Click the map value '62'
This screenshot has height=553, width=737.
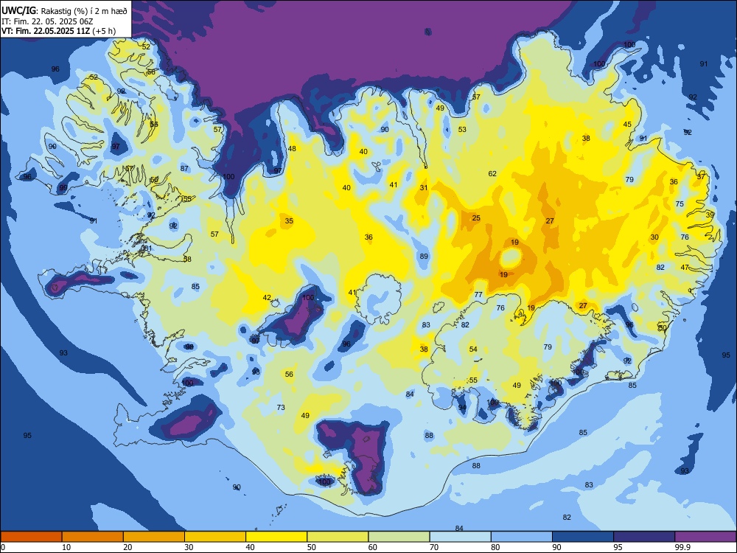(x=492, y=173)
